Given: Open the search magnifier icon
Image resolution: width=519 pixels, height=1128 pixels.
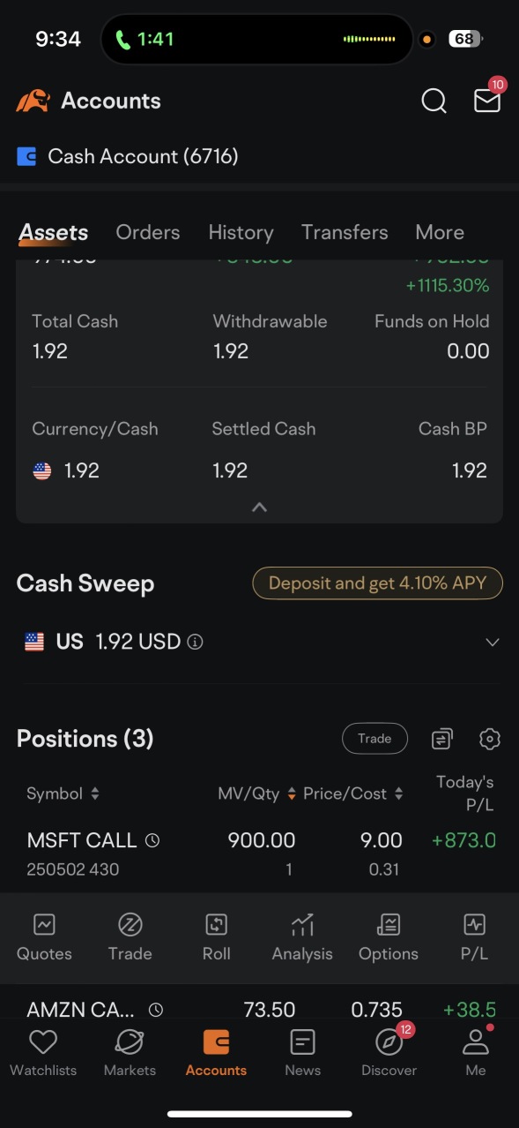Looking at the screenshot, I should [x=434, y=102].
